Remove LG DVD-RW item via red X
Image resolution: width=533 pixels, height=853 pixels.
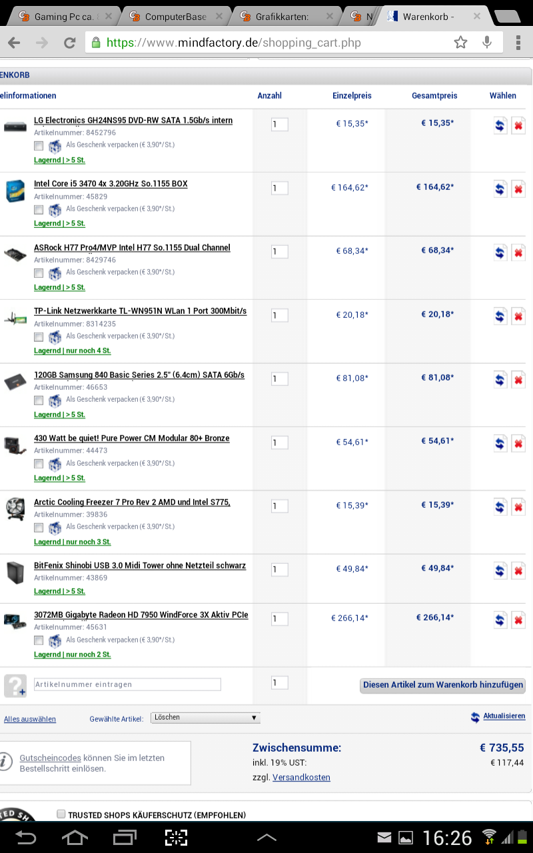click(x=518, y=125)
